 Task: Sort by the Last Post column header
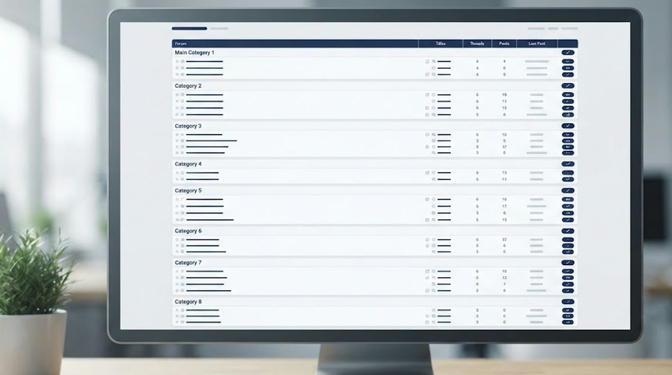(537, 44)
